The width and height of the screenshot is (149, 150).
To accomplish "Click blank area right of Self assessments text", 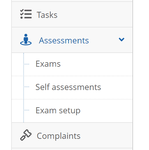I will pyautogui.click(x=116, y=87).
